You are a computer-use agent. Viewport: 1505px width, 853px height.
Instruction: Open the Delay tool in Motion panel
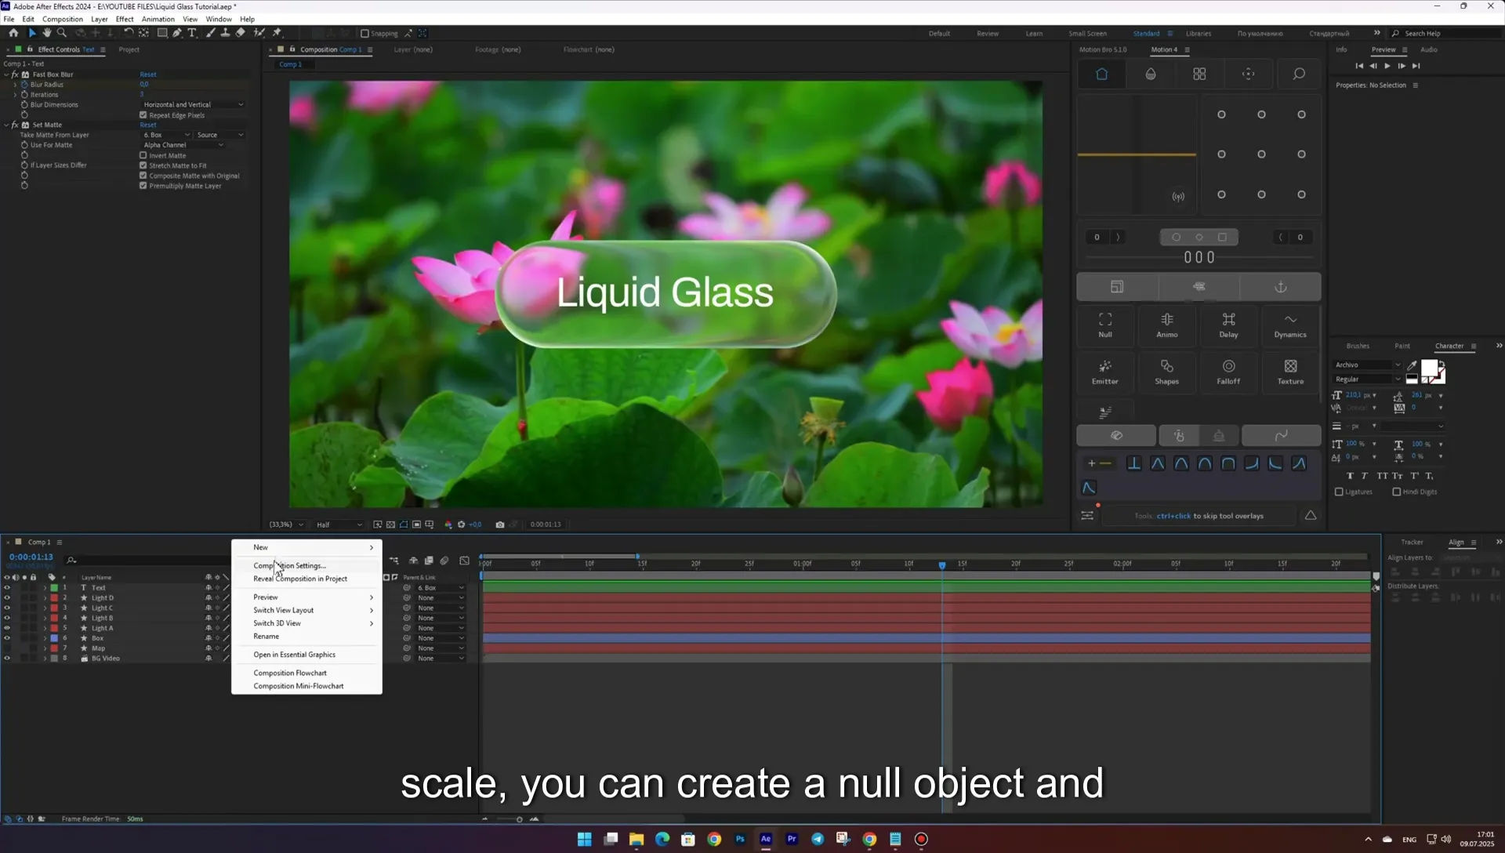1228,325
